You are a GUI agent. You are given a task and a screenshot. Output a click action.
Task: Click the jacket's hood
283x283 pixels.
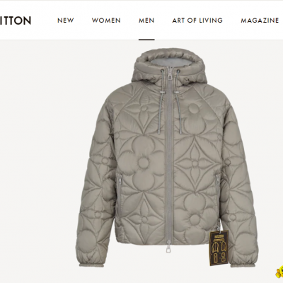tap(169, 67)
